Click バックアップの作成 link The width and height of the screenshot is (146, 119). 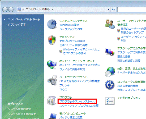click(x=71, y=29)
